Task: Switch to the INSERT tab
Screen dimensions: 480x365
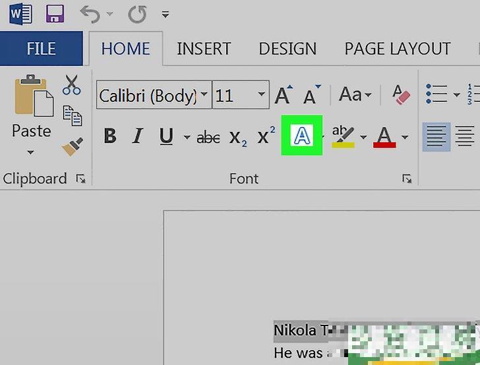Action: coord(204,49)
